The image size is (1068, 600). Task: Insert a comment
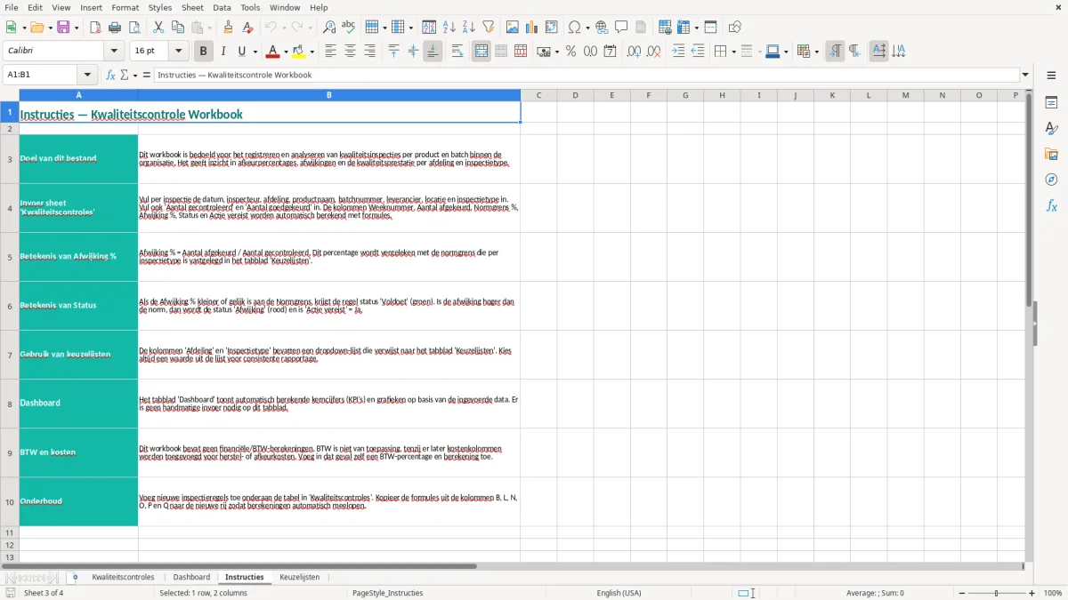click(621, 28)
